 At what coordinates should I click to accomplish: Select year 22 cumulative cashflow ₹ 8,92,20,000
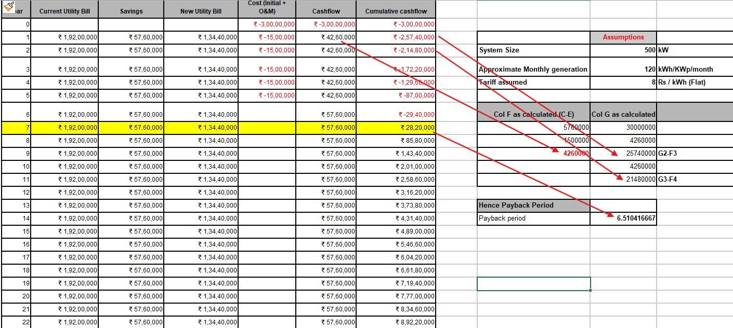point(396,322)
